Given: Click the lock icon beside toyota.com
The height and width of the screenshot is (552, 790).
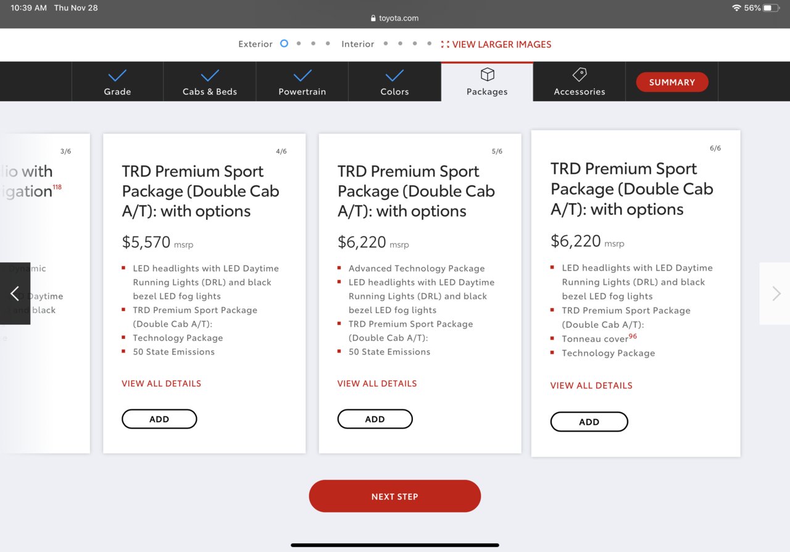Looking at the screenshot, I should 373,18.
